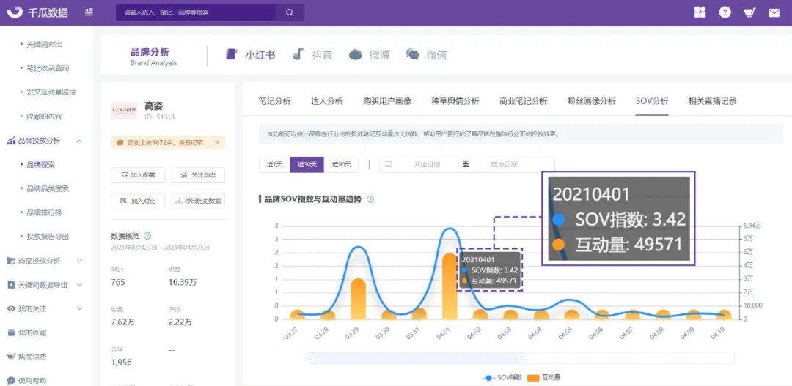Open the mail messages icon
Viewport: 792px width, 386px height.
[774, 12]
